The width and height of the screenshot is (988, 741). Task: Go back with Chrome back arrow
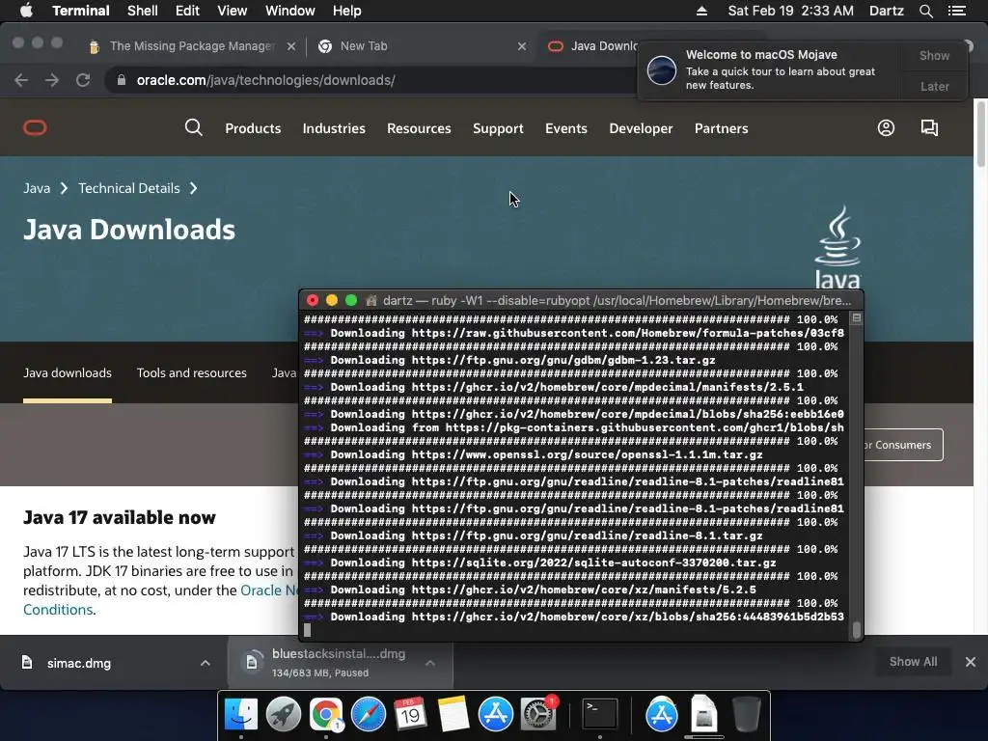pyautogui.click(x=21, y=80)
